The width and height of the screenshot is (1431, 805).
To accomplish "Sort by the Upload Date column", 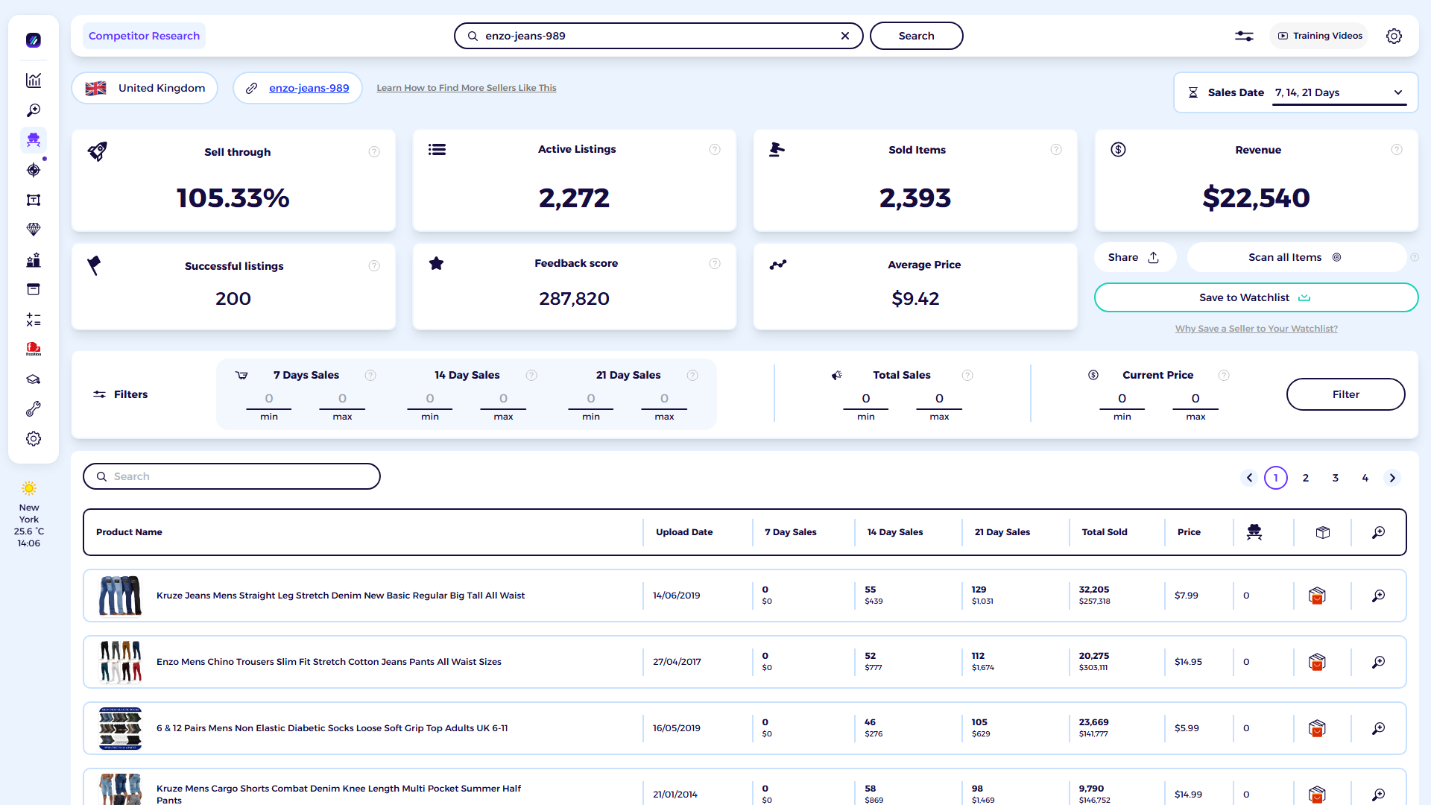I will click(x=684, y=532).
